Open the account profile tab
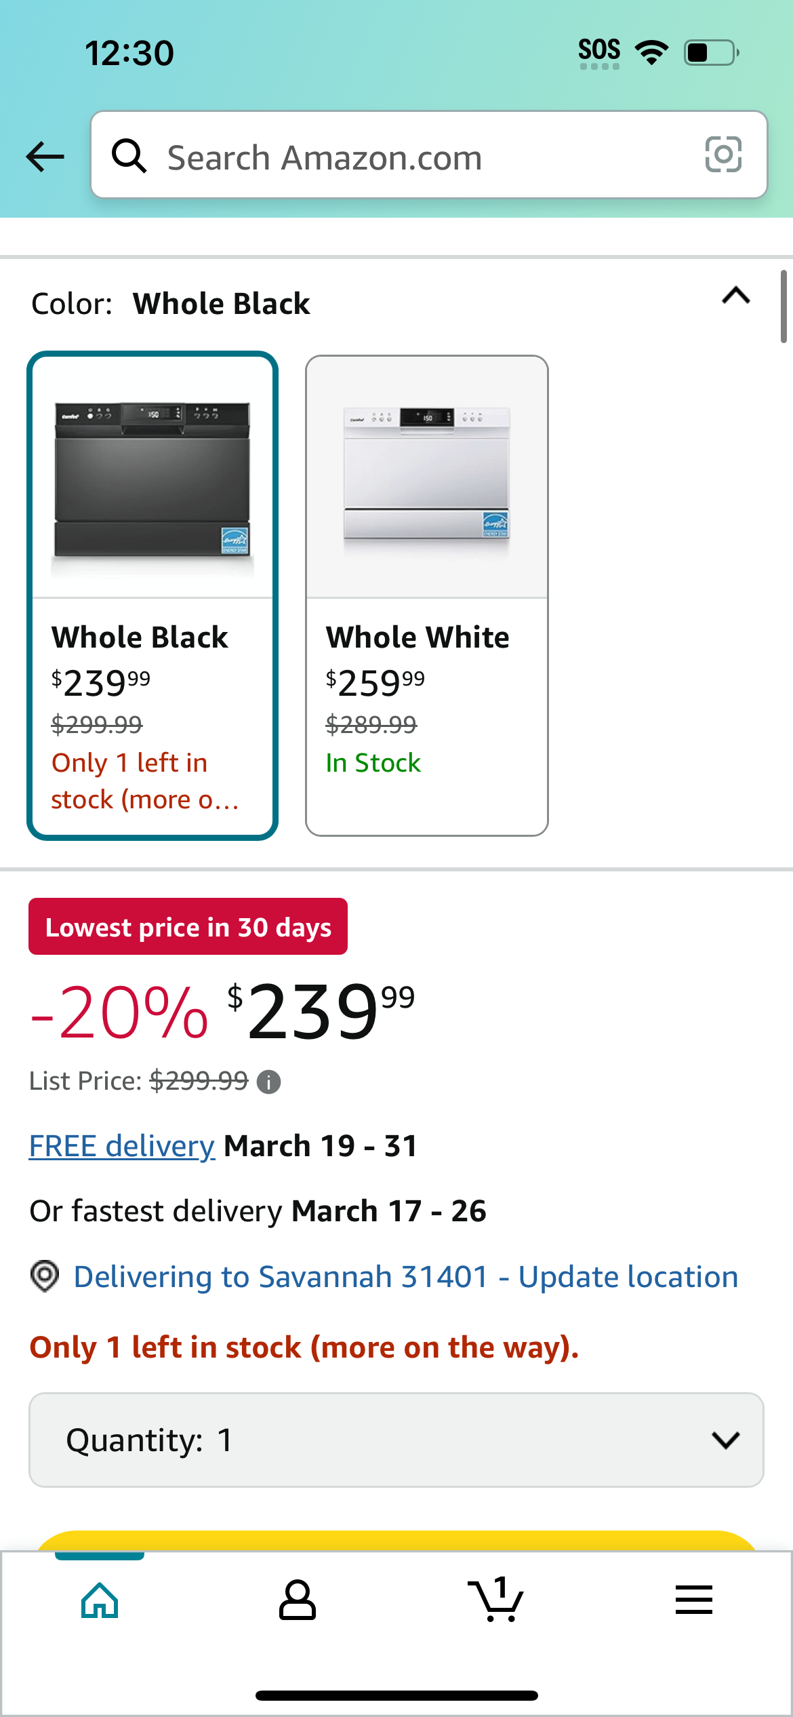Screen dimensions: 793x1717 [x=298, y=1600]
